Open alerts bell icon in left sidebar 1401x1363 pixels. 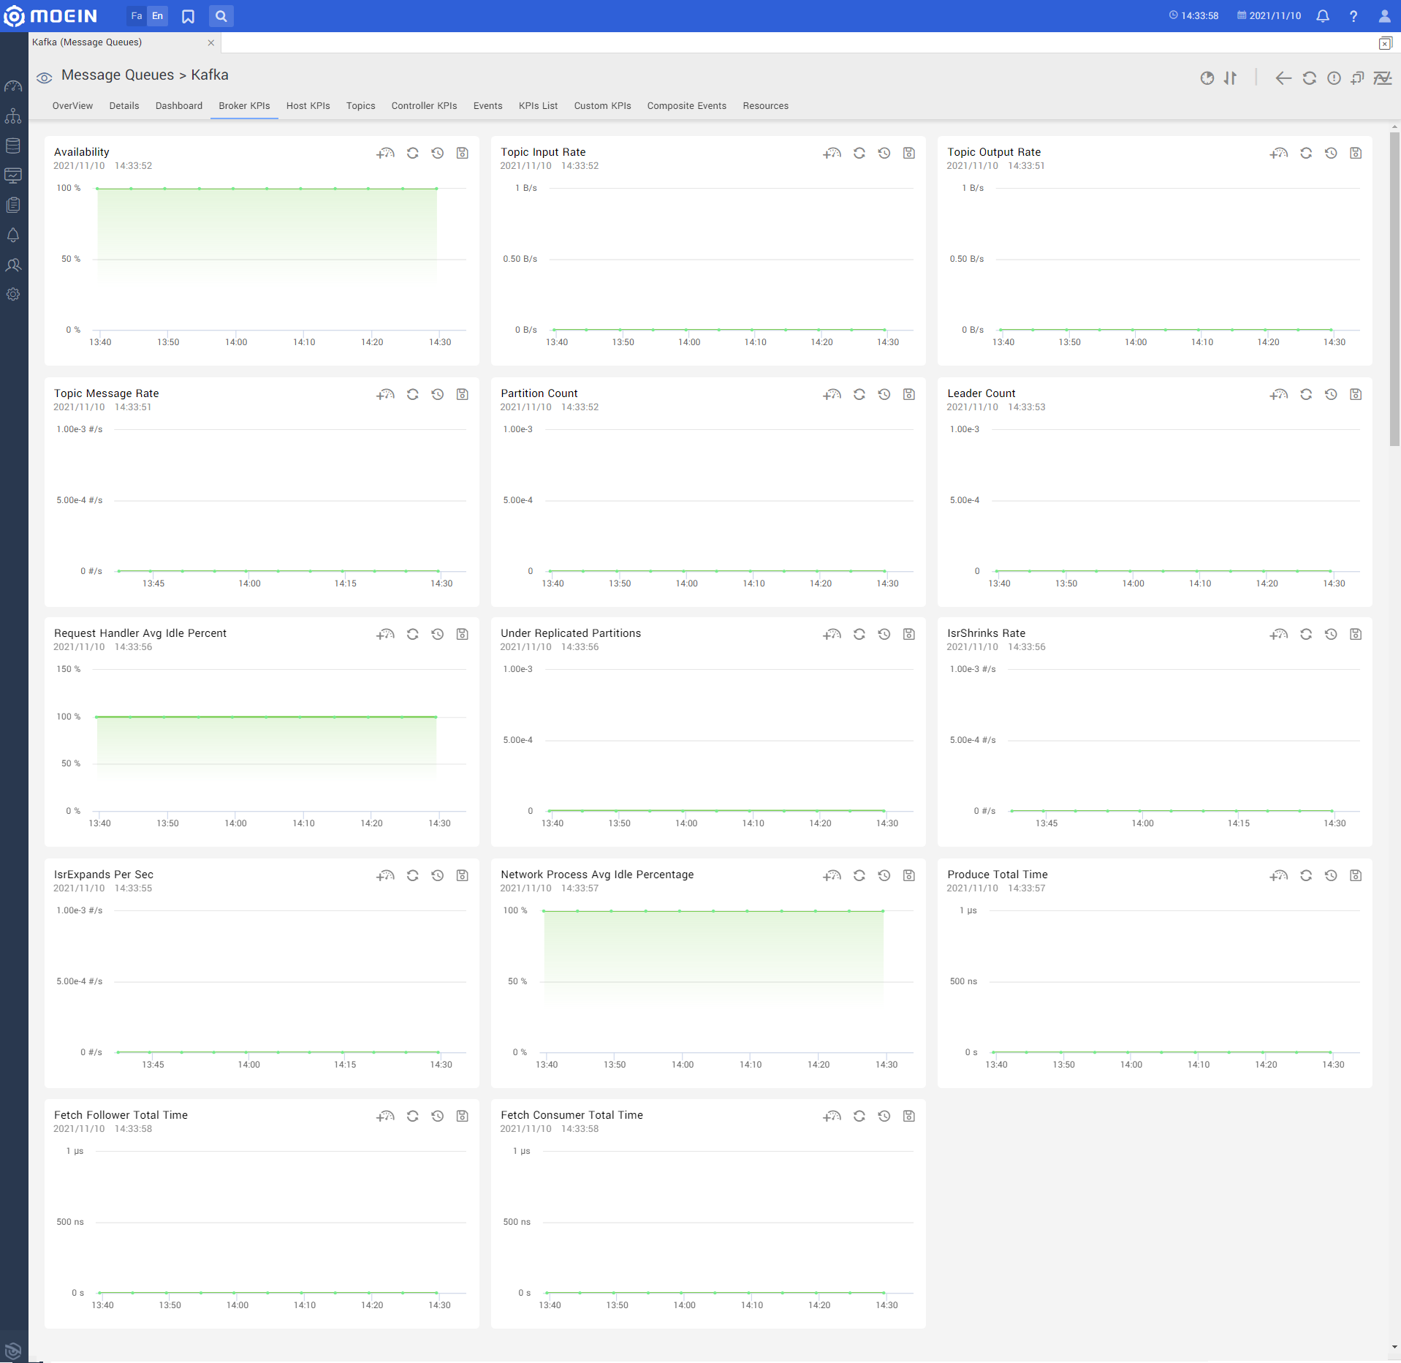click(x=13, y=235)
